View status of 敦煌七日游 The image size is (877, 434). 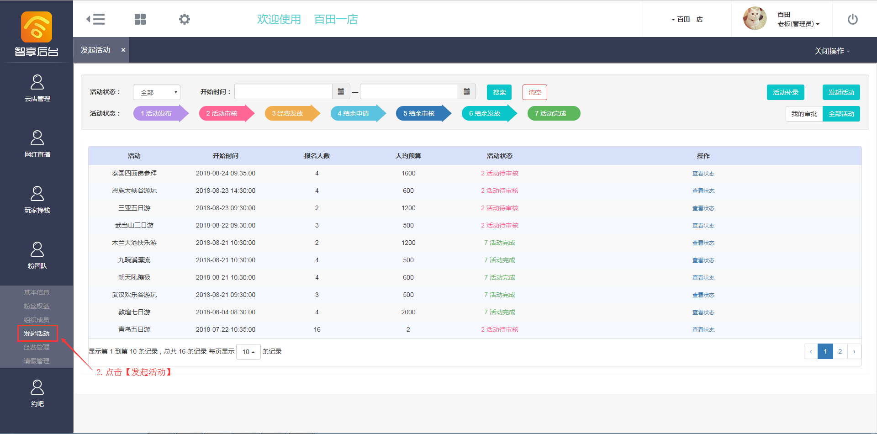click(703, 312)
